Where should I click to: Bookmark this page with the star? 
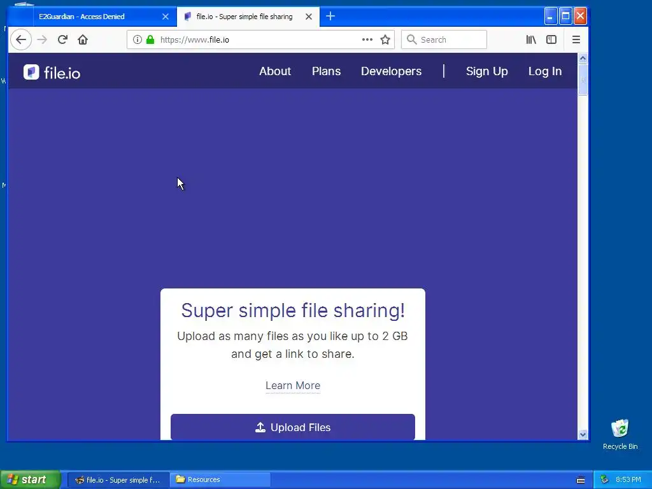coord(385,39)
